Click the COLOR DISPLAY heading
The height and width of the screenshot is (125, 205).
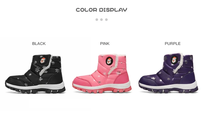coord(101,10)
